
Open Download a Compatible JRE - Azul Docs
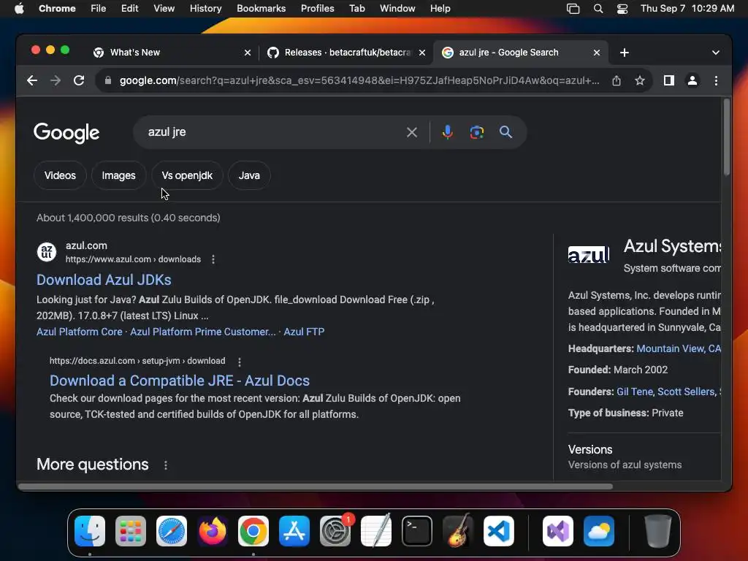pyautogui.click(x=180, y=381)
